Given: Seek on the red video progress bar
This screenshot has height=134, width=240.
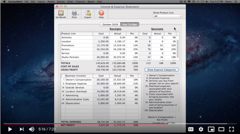Looking at the screenshot, I should pos(86,124).
